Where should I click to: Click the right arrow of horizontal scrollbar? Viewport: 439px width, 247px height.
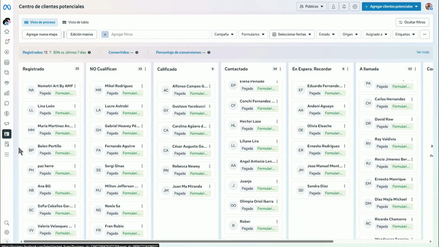click(x=430, y=242)
